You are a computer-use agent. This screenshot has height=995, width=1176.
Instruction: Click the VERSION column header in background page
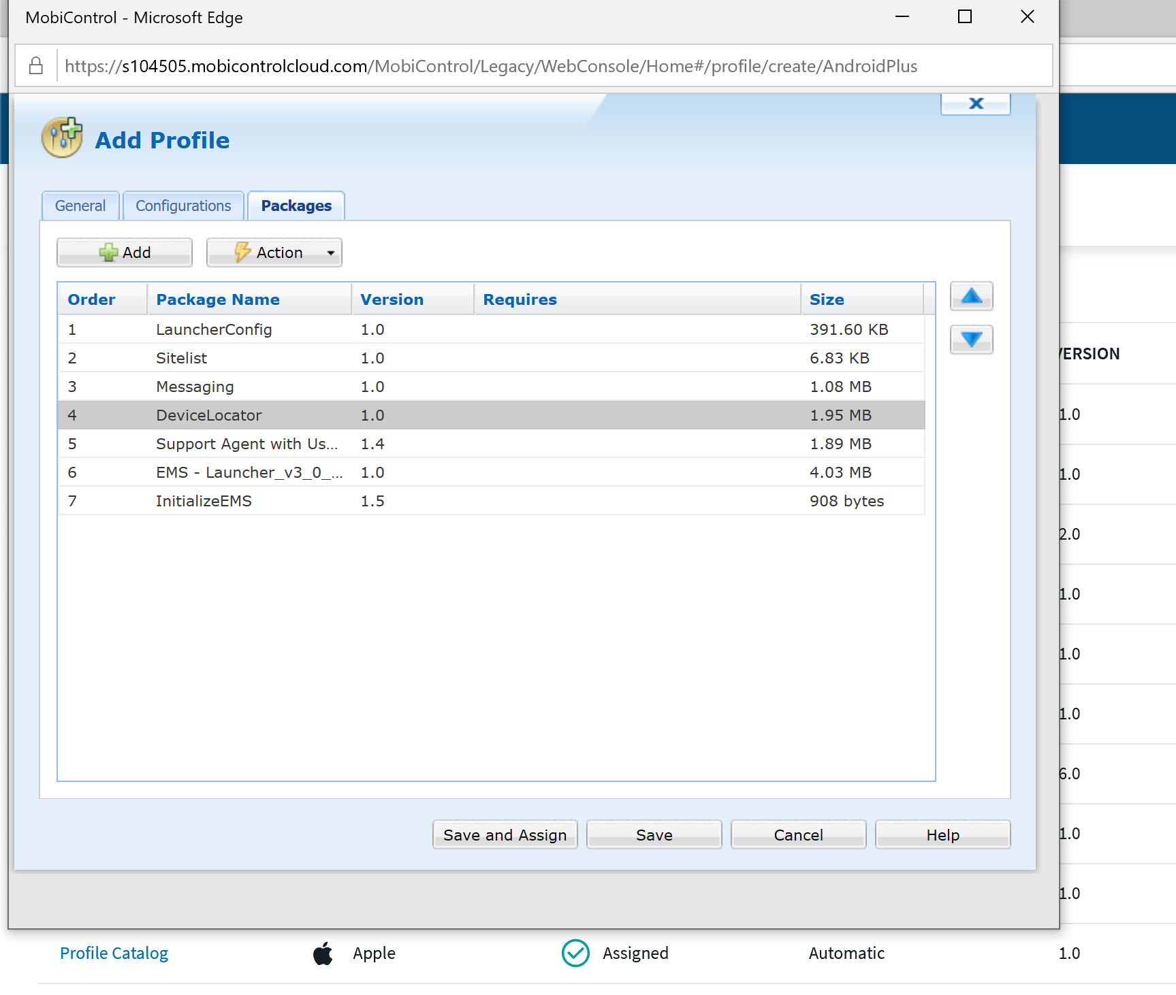[x=1090, y=354]
